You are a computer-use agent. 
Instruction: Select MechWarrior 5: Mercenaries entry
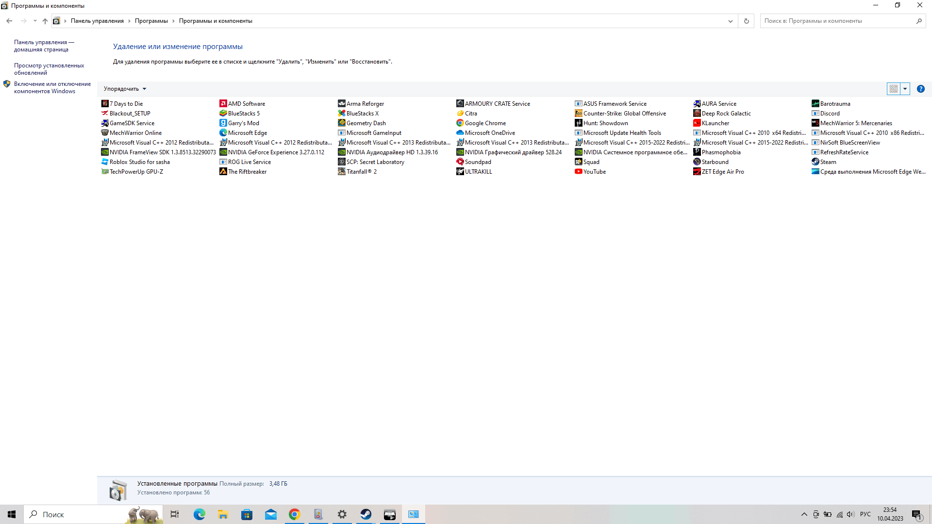pyautogui.click(x=852, y=123)
